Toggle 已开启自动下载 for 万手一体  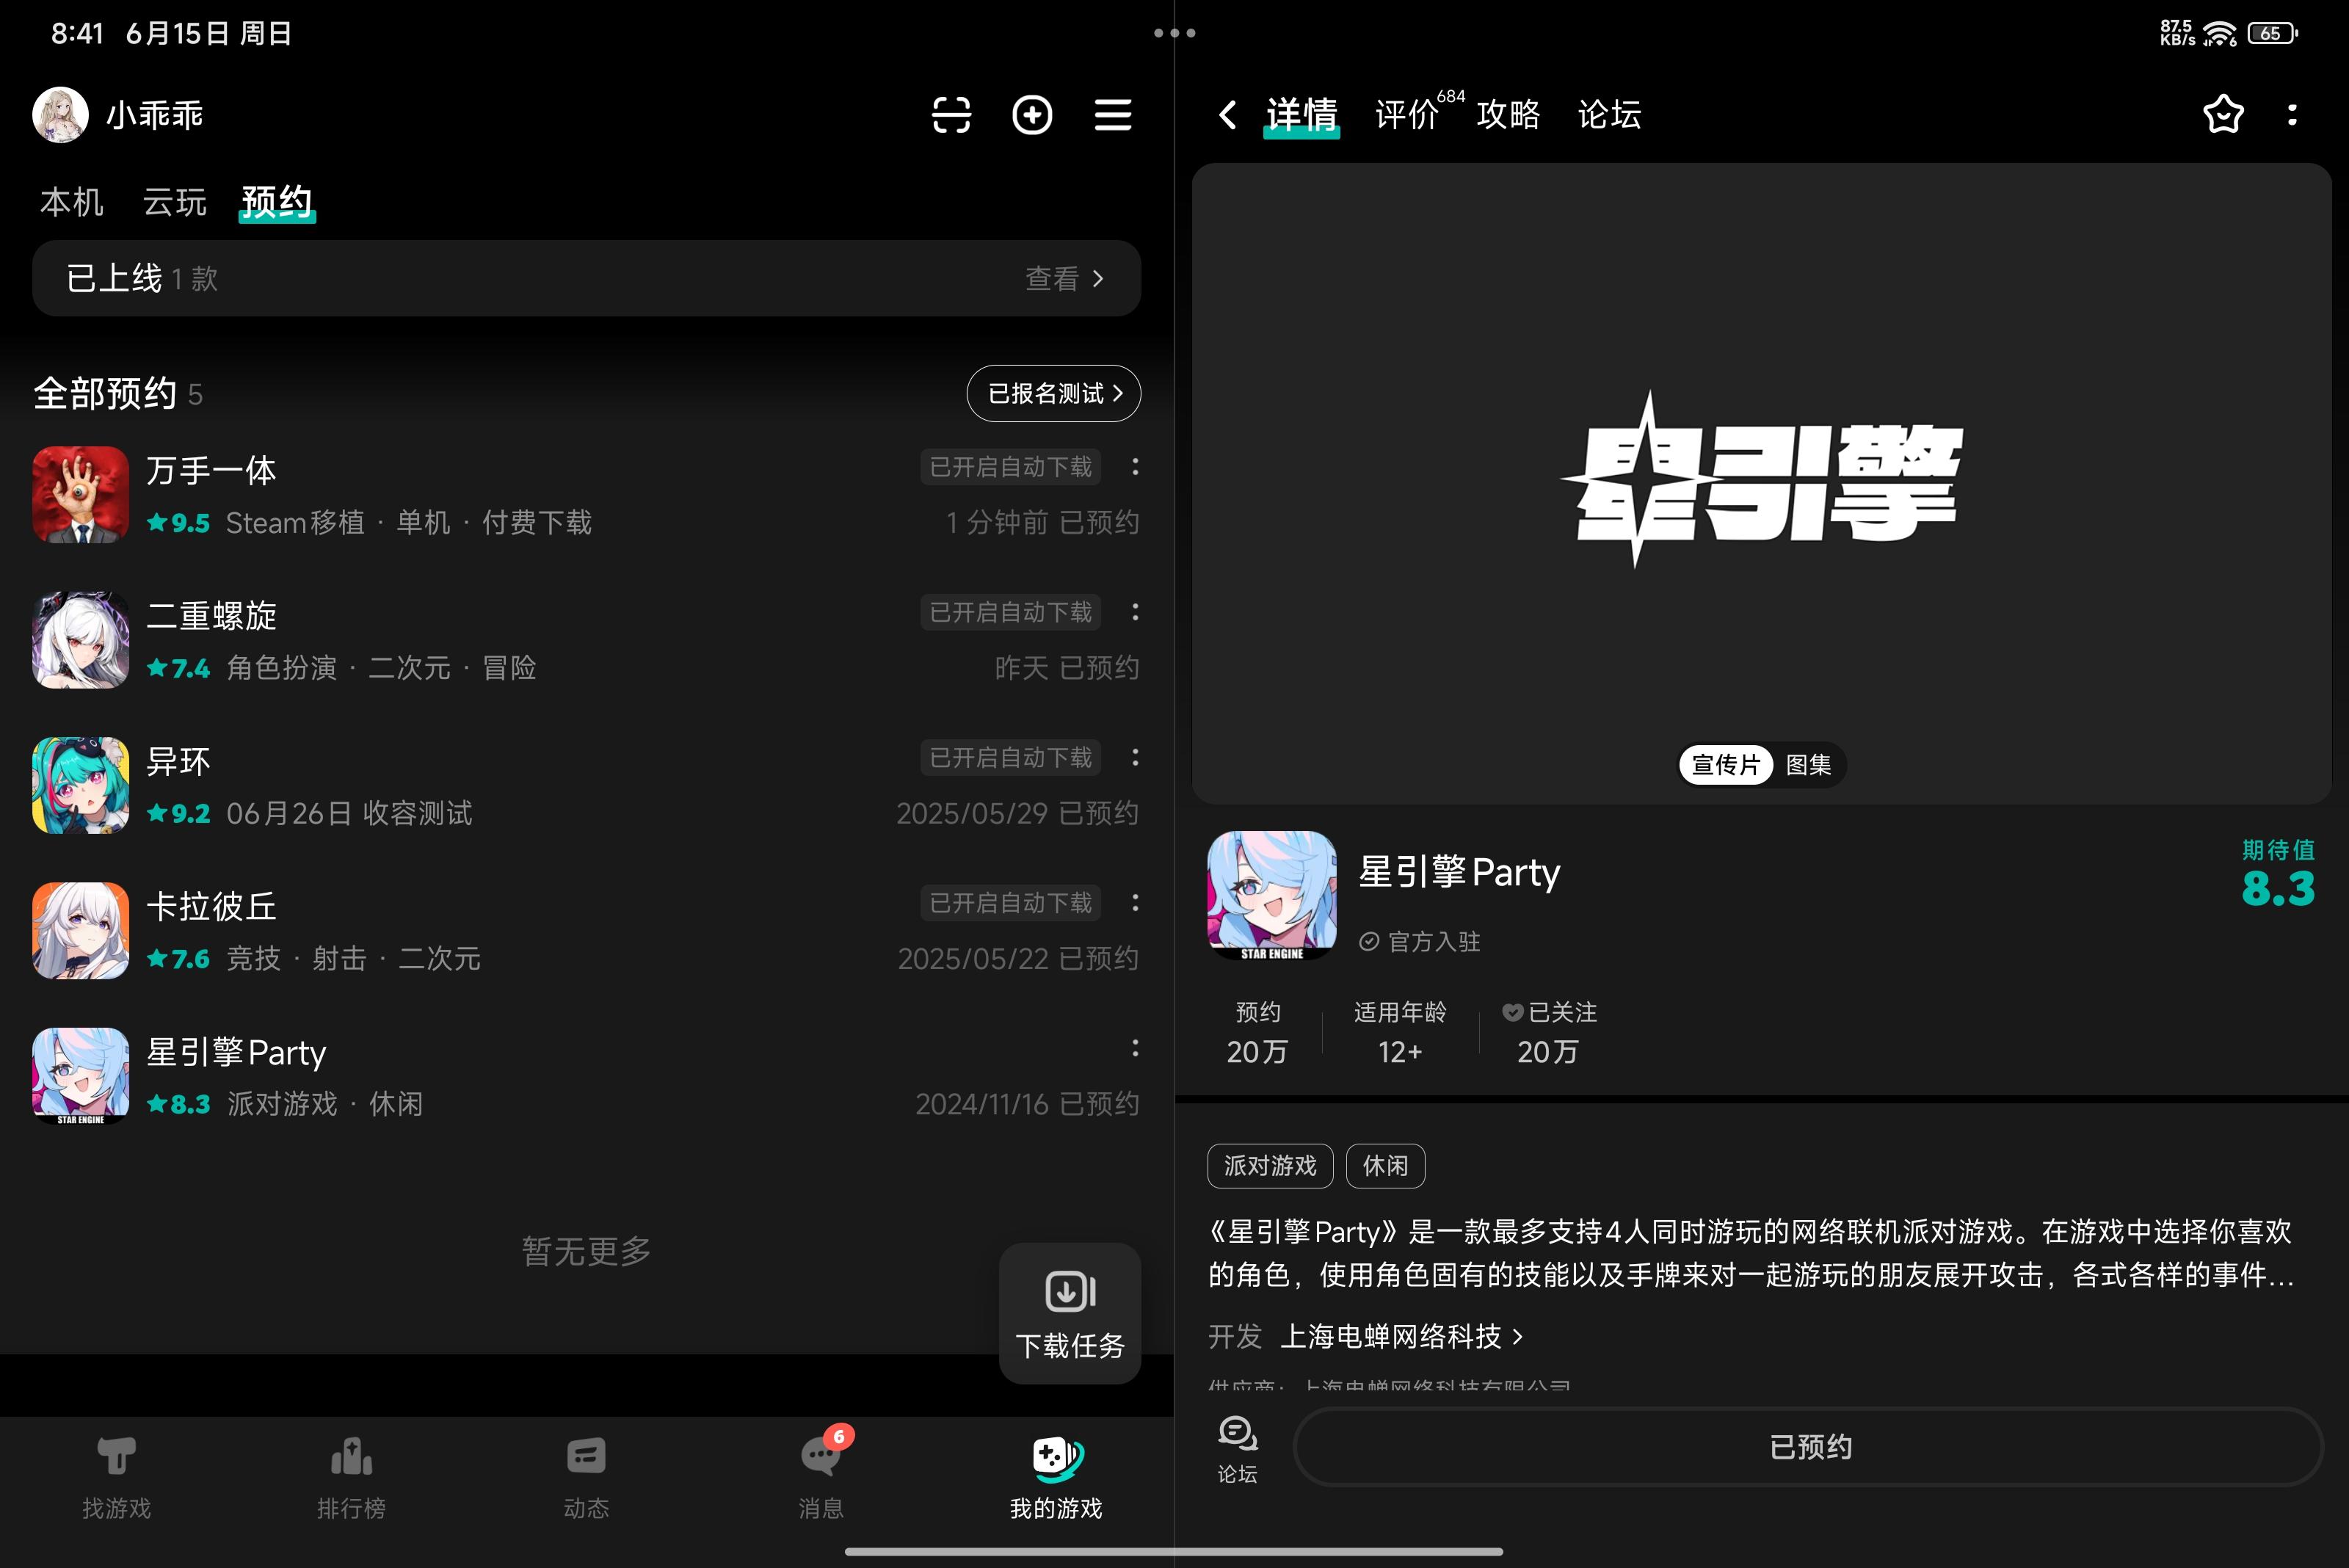coord(1010,467)
